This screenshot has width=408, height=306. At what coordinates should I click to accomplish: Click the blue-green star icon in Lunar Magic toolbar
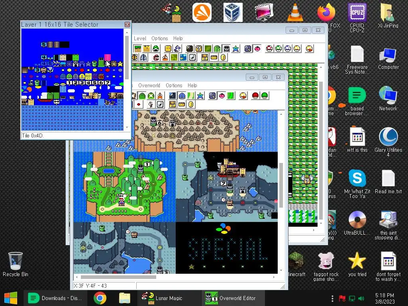[236, 49]
